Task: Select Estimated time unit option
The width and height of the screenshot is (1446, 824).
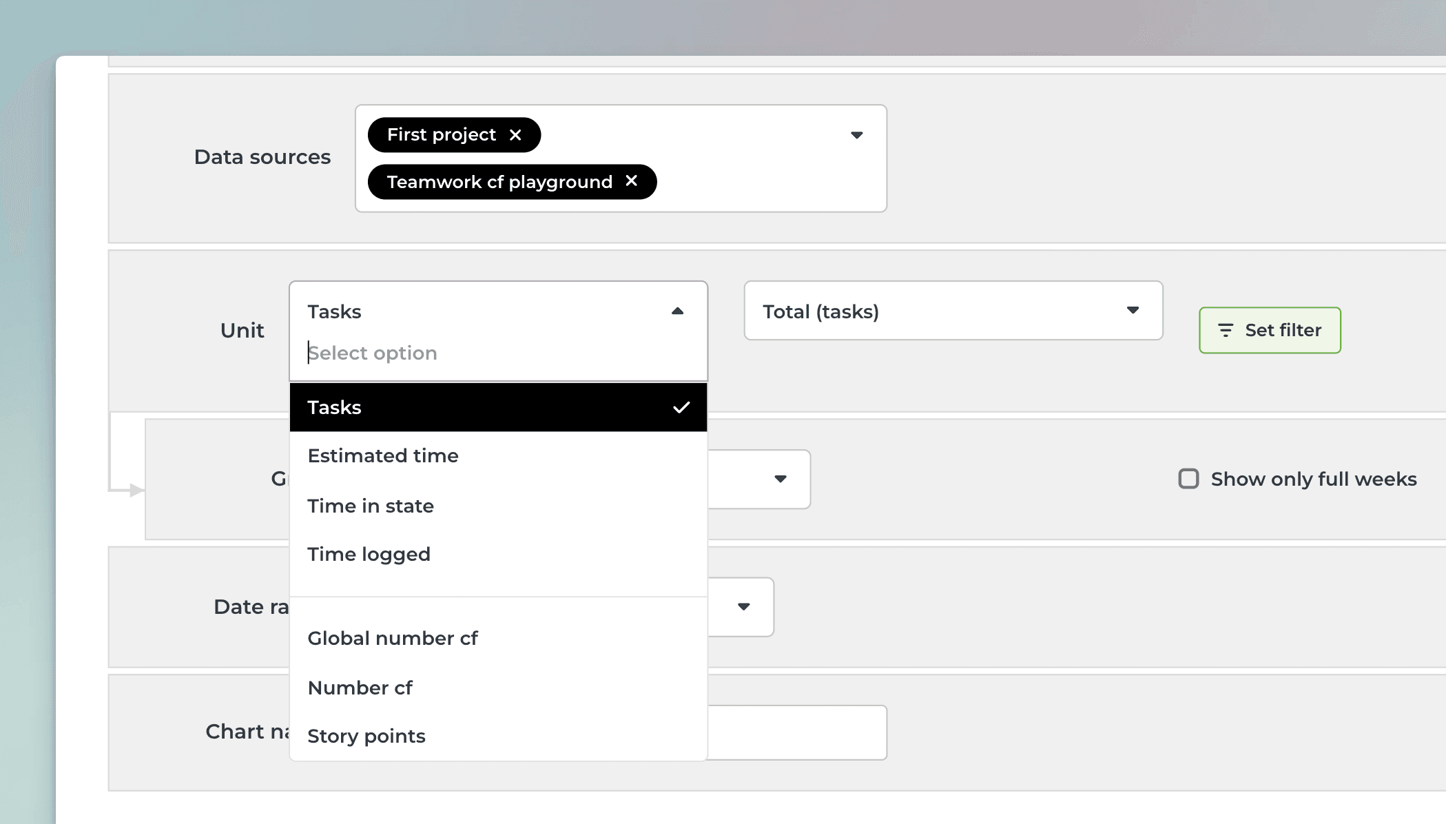Action: coord(383,456)
